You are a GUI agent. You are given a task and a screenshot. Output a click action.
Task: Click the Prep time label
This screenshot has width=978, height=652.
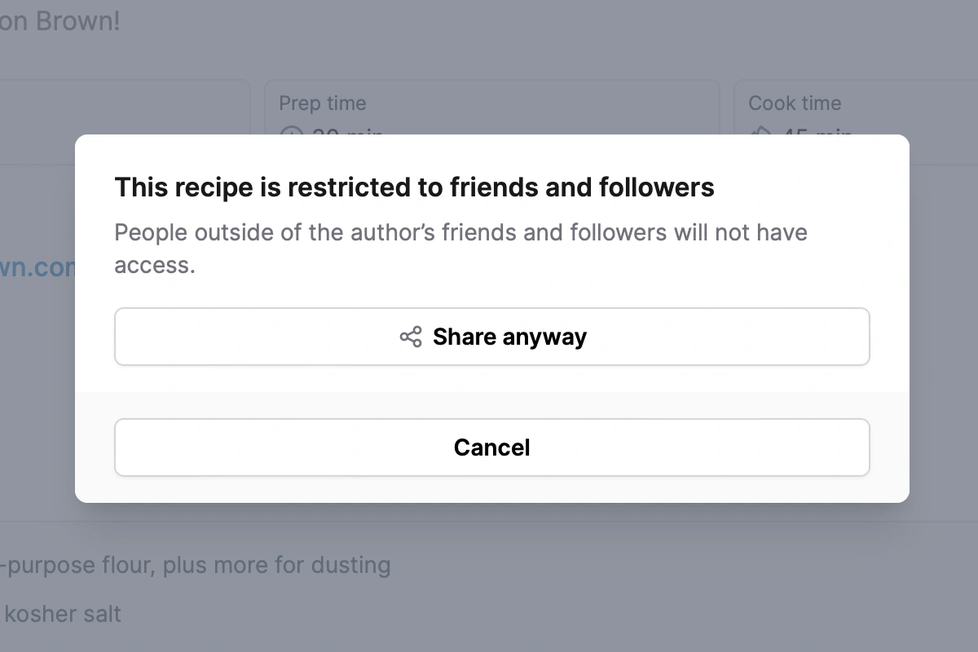(323, 104)
